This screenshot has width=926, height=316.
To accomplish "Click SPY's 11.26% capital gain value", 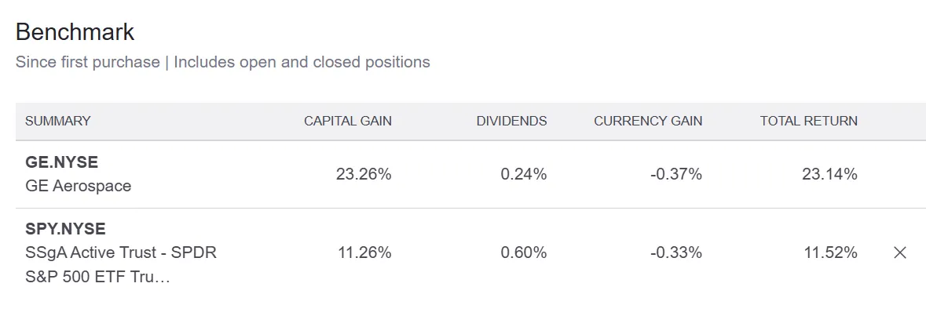I will coord(364,252).
